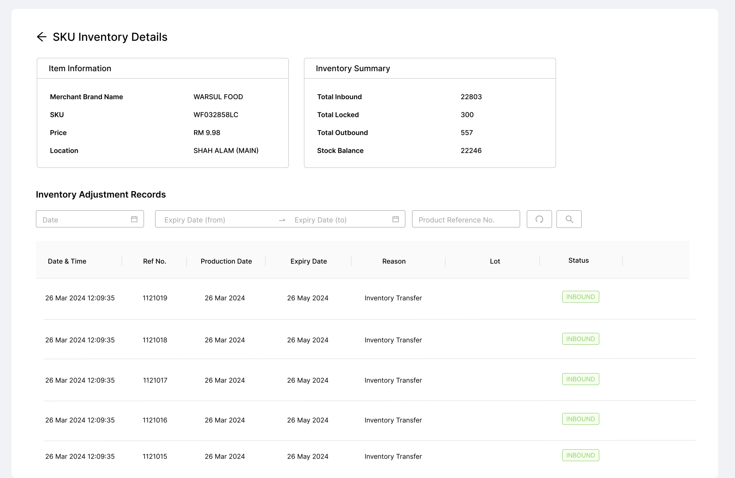The height and width of the screenshot is (478, 735).
Task: Select ref number 1121016
Action: tap(155, 420)
